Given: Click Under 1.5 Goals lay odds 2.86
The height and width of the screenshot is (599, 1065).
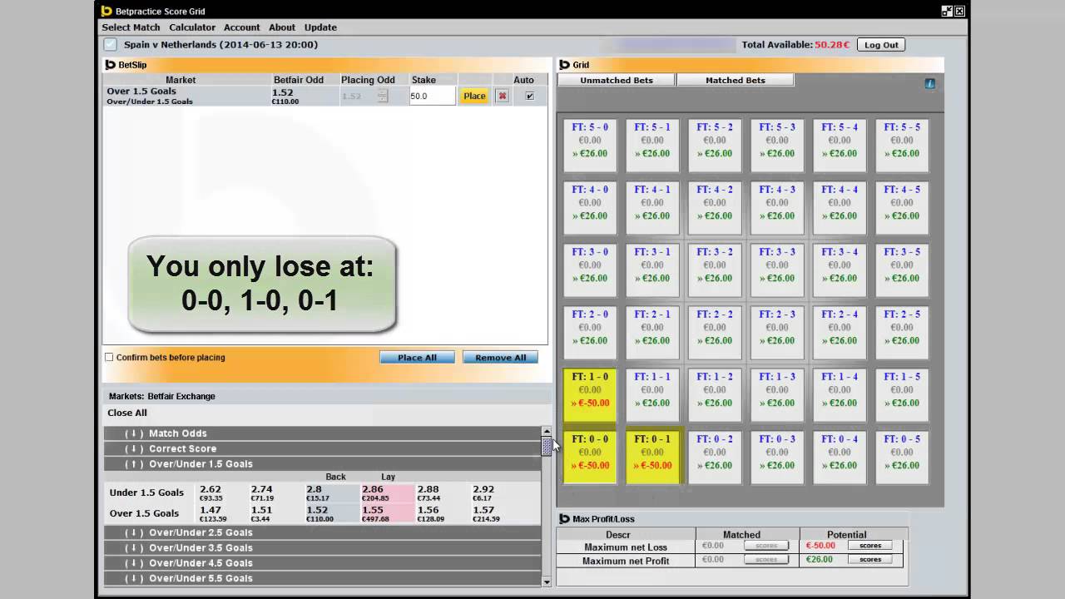Looking at the screenshot, I should pyautogui.click(x=388, y=493).
